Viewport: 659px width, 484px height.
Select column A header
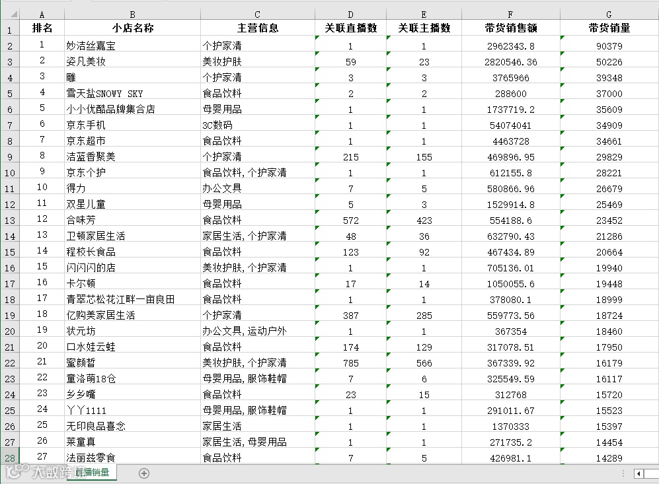42,15
